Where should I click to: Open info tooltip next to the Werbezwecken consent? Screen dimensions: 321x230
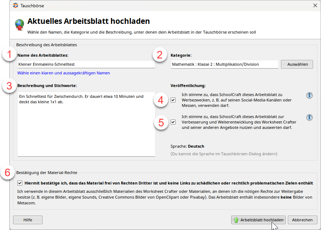[309, 95]
